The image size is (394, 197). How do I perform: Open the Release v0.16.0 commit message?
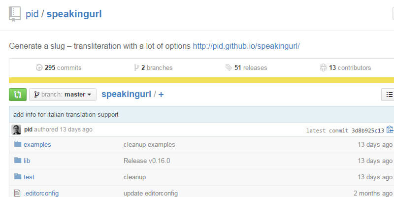pos(147,161)
